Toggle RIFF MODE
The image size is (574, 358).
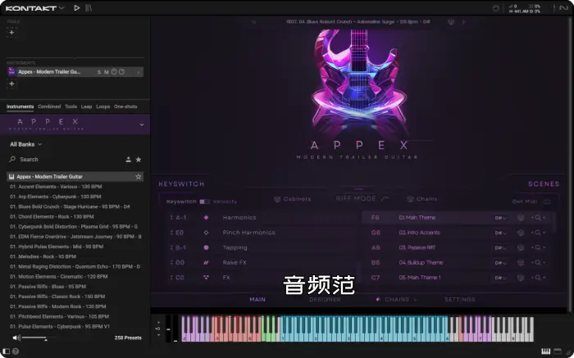[362, 198]
